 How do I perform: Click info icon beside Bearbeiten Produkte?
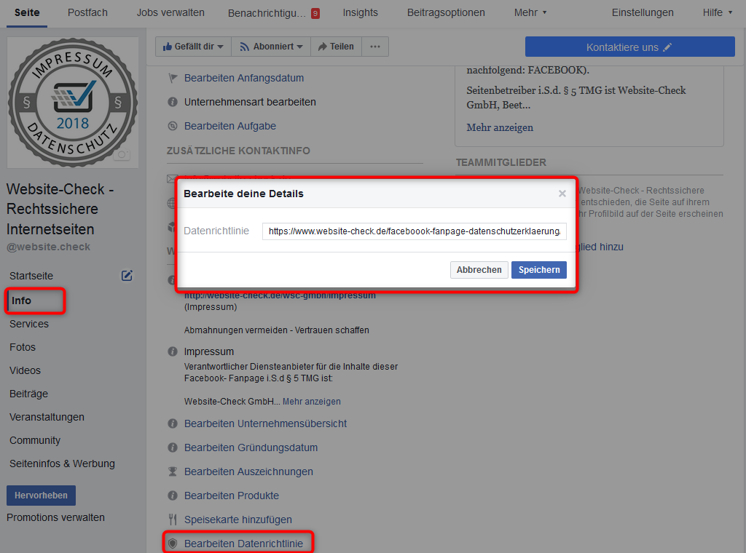point(173,496)
